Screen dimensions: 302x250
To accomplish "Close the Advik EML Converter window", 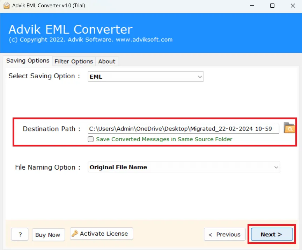I will coord(293,6).
